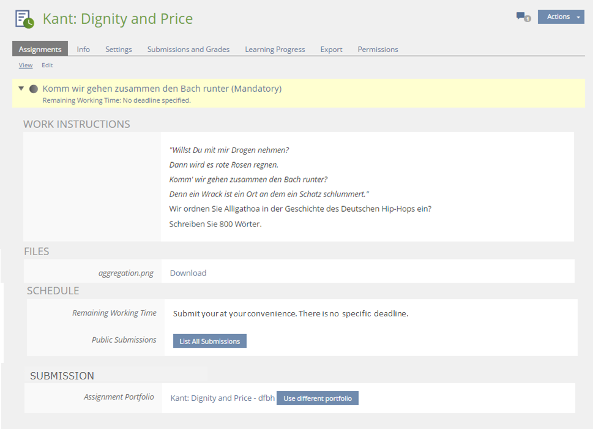The image size is (593, 429).
Task: Click the Komm wir gehen zusammen assignment header
Action: tap(162, 89)
